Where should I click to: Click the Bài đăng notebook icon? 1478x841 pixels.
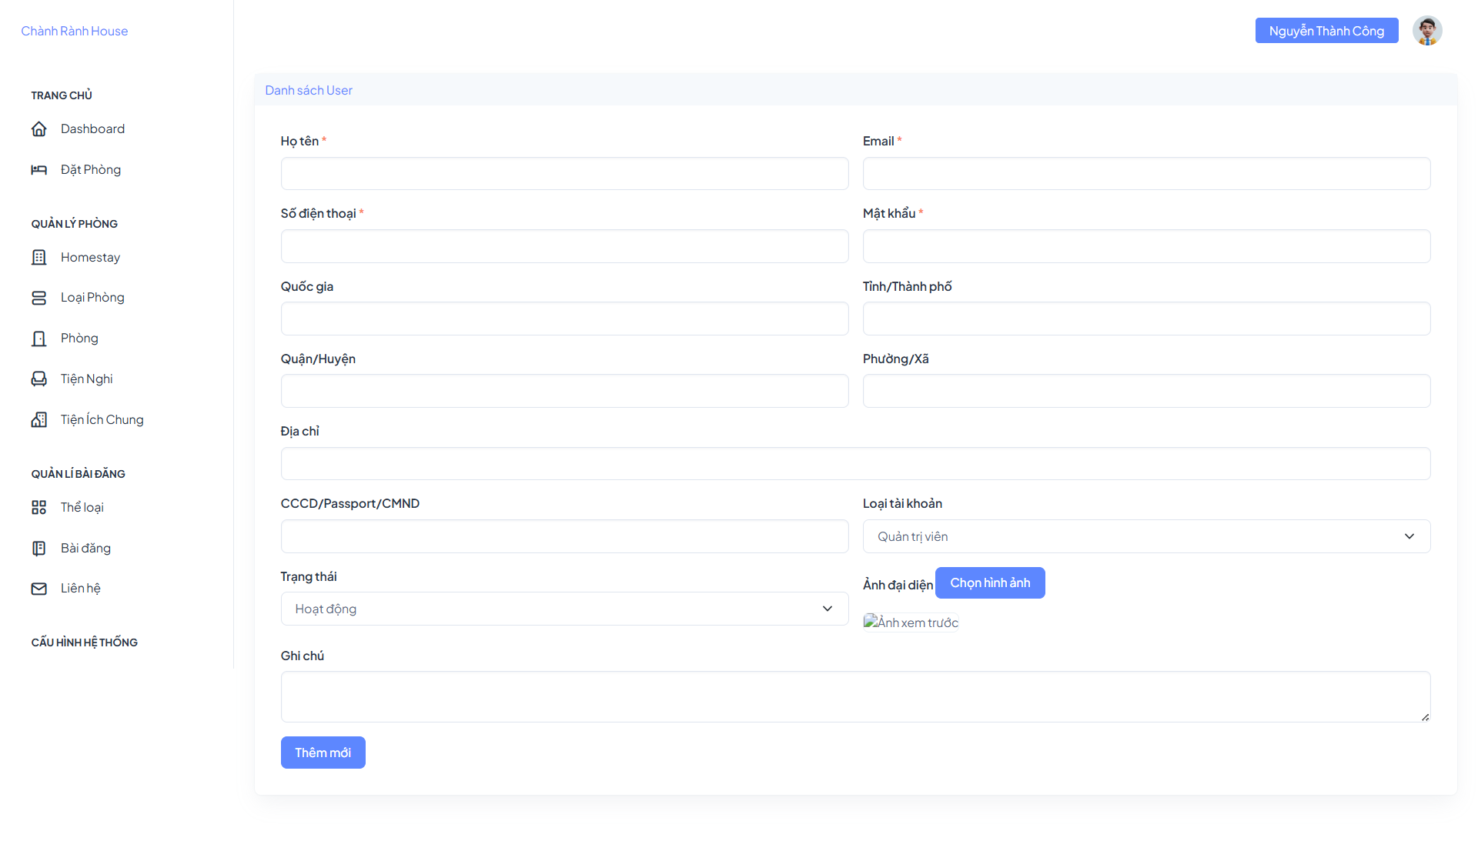(x=39, y=549)
